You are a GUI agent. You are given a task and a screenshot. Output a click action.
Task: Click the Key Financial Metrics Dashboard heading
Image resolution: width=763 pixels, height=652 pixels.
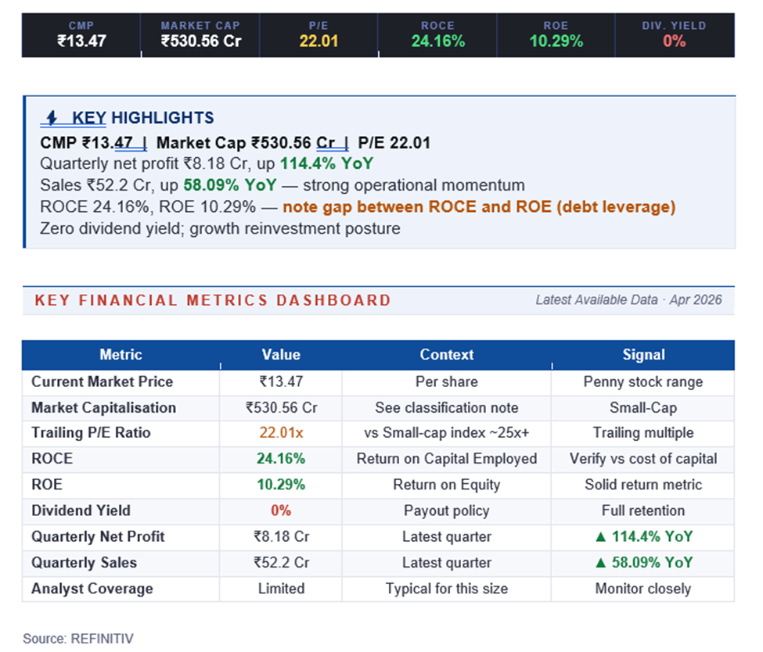coord(213,300)
